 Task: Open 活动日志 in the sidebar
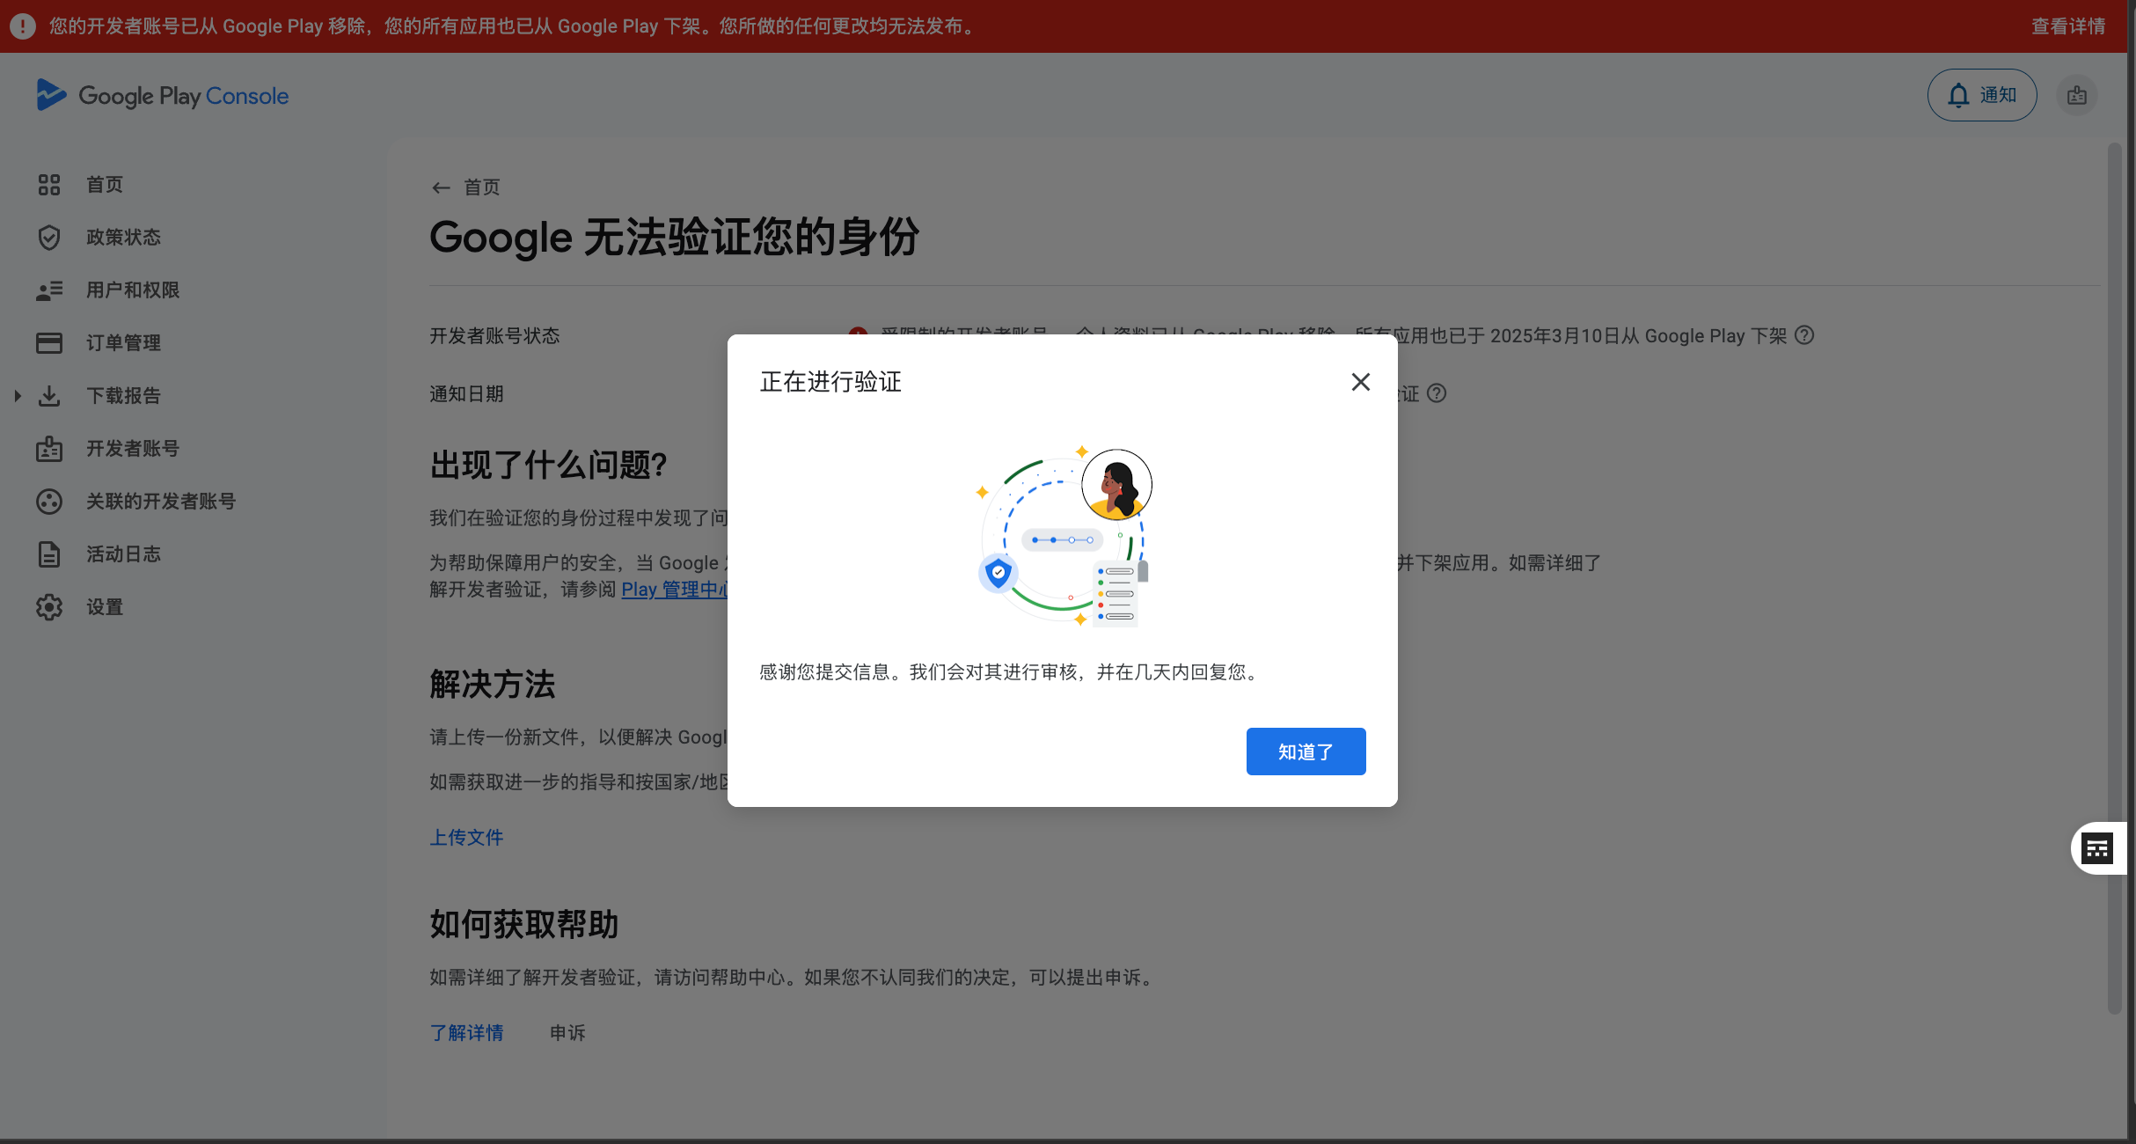(122, 554)
